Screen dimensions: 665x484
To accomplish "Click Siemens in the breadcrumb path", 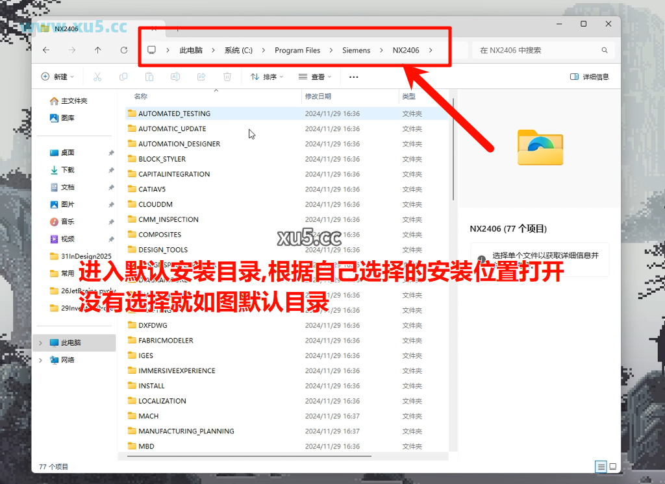I will pos(356,50).
